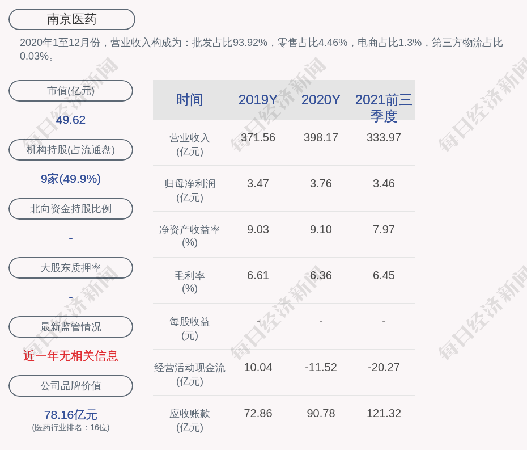Click the operating cash flow value 10.04
Image resolution: width=527 pixels, height=450 pixels.
[x=258, y=367]
